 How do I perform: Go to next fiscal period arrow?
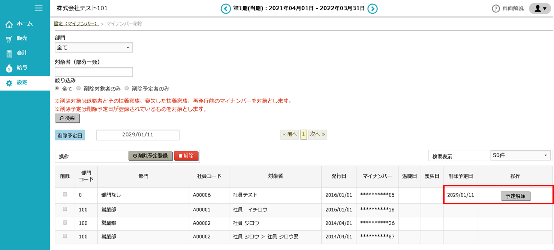(x=372, y=9)
